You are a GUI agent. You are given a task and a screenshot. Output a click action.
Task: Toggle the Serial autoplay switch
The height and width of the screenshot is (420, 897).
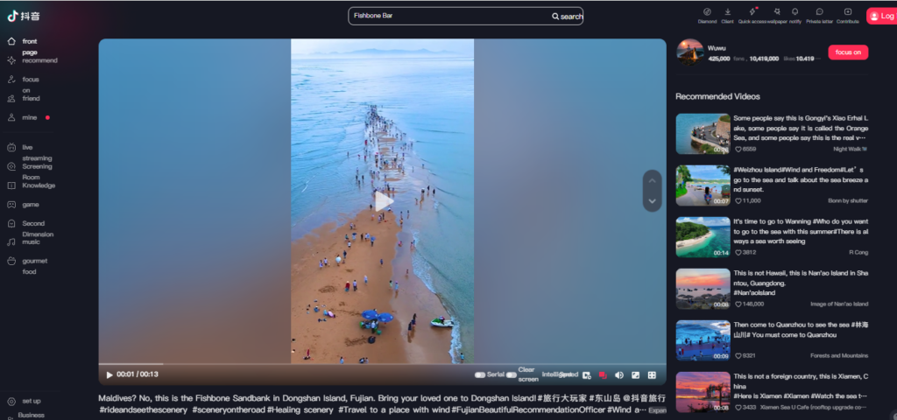click(x=480, y=374)
